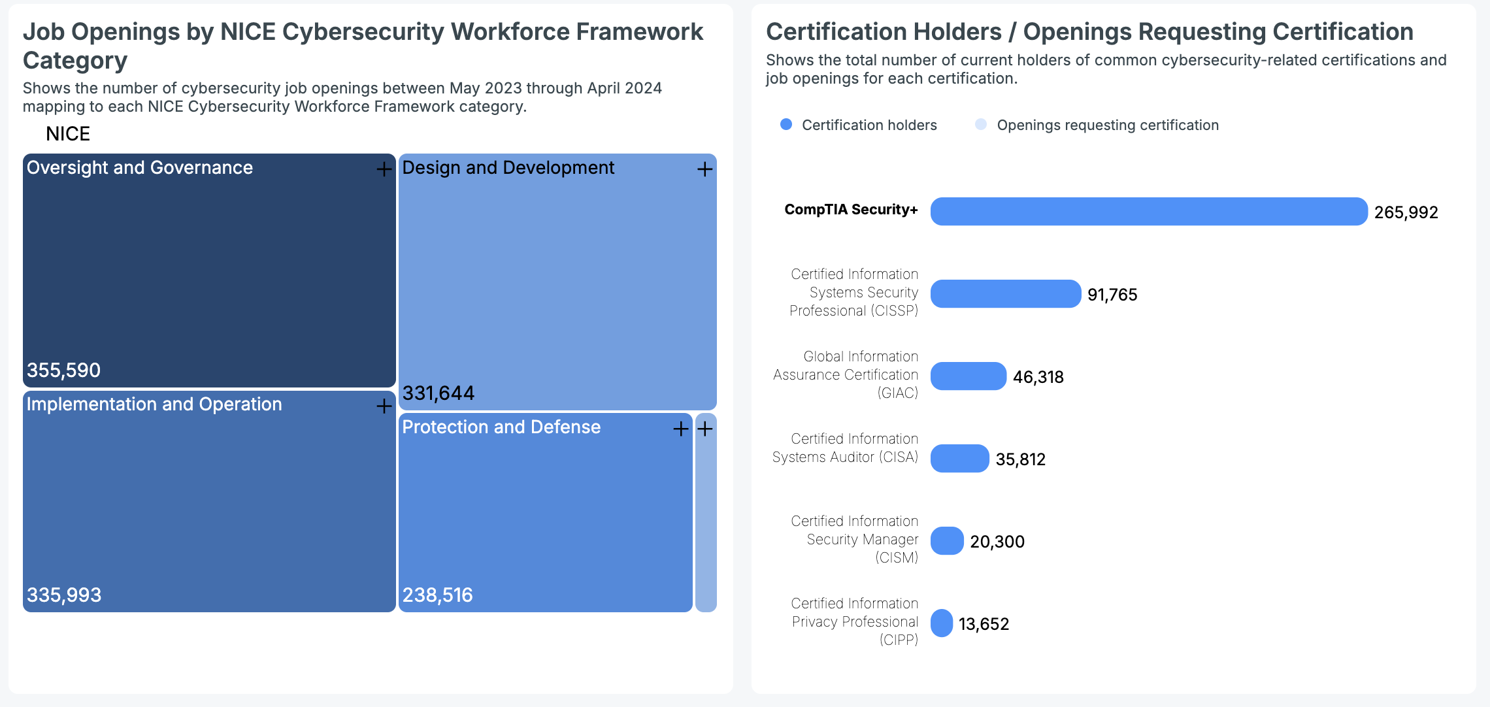The height and width of the screenshot is (707, 1490).
Task: Click the CISSP certification holders bar
Action: tap(1006, 294)
